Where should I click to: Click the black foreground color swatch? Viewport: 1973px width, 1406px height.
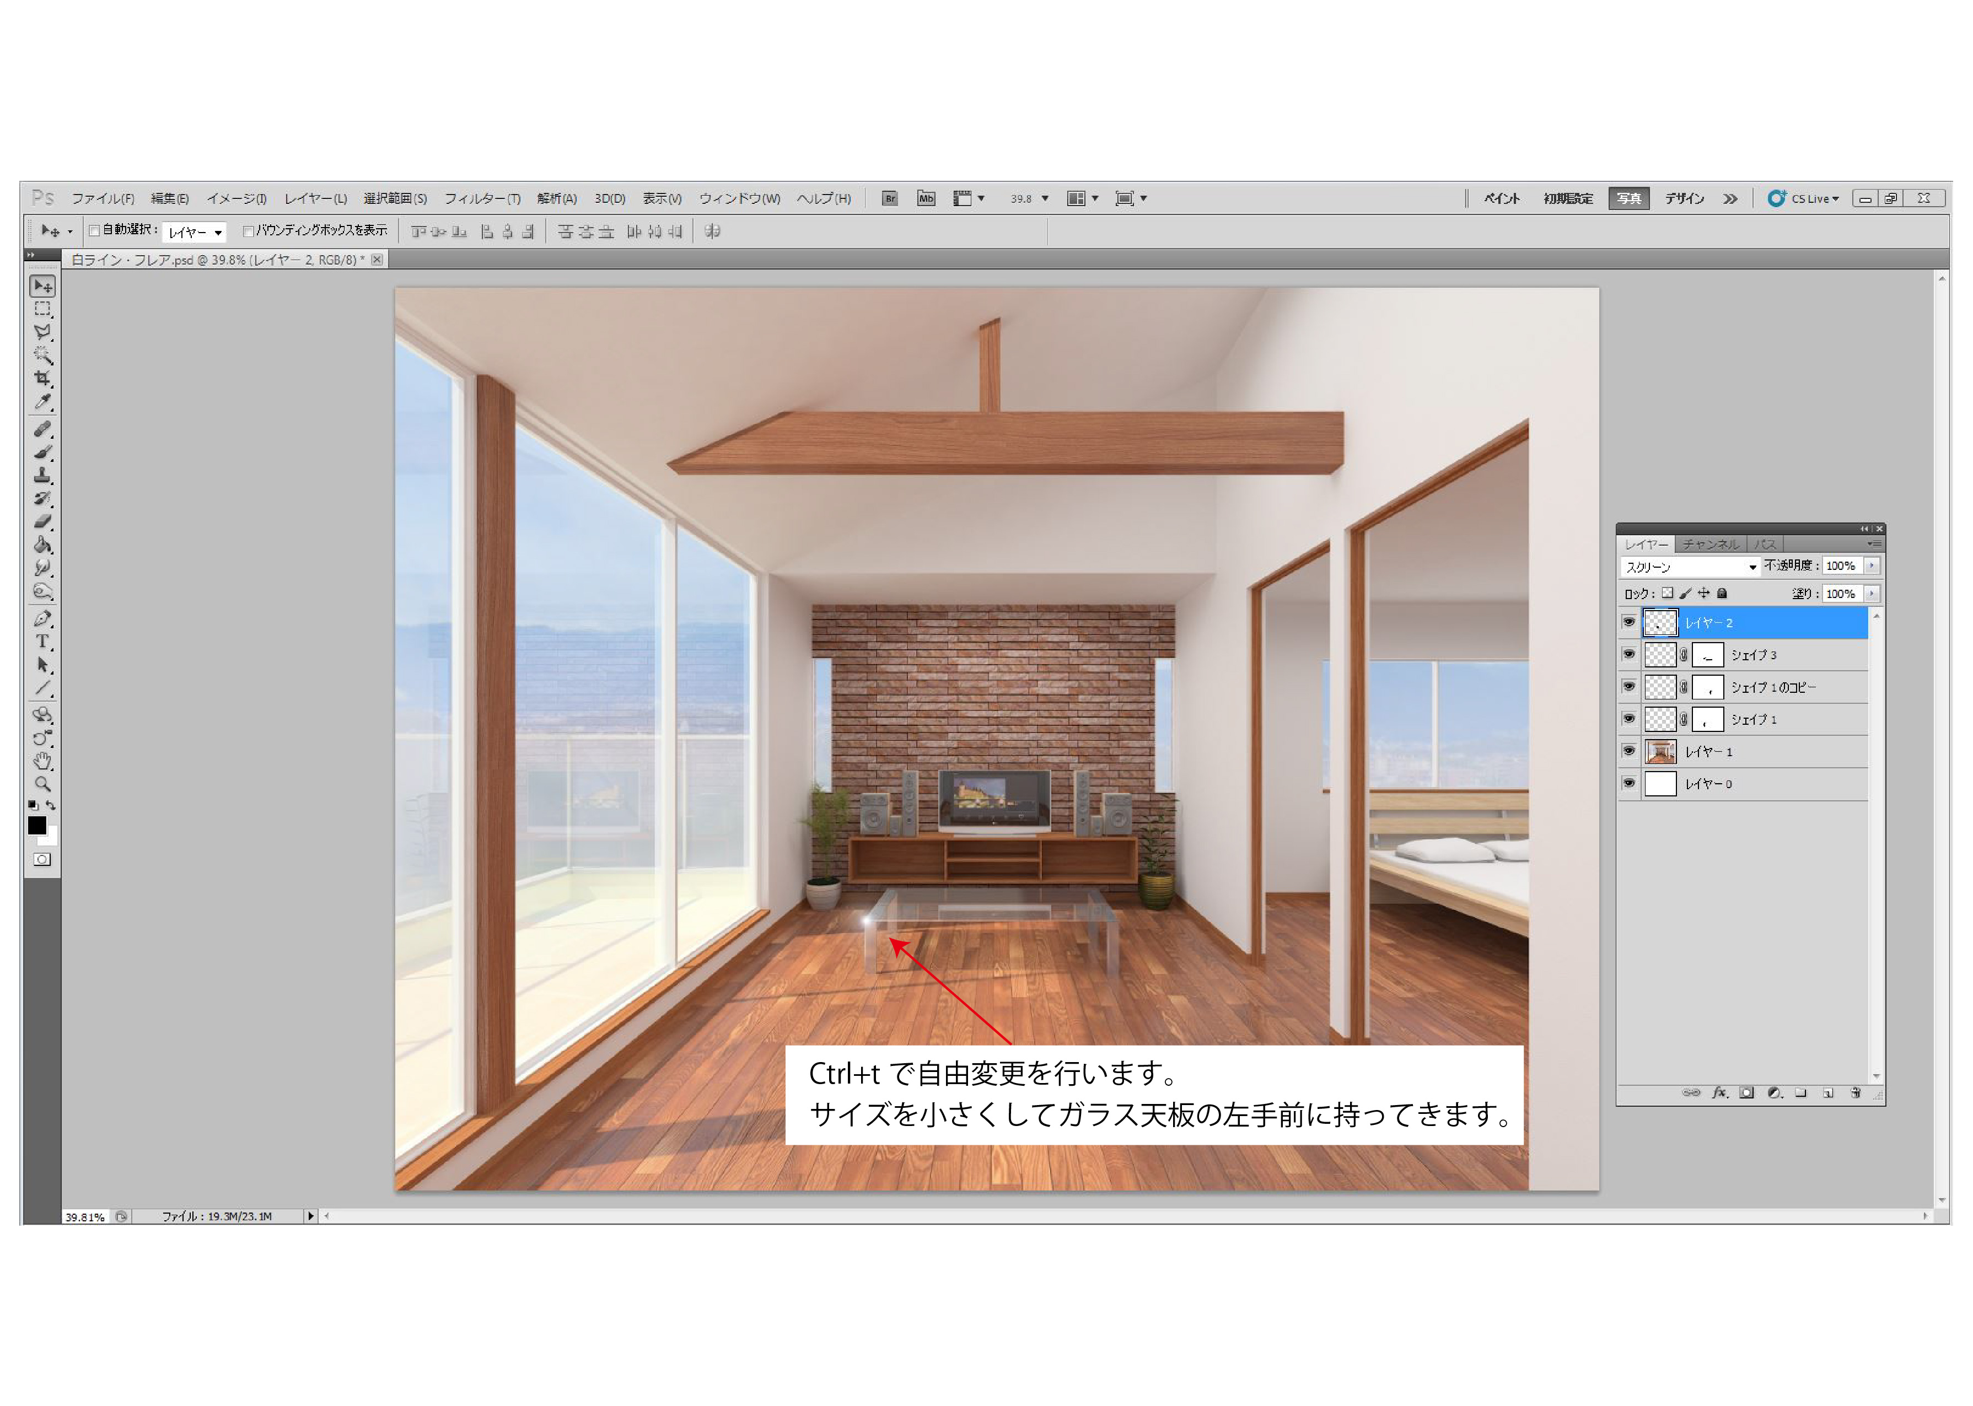click(x=36, y=826)
